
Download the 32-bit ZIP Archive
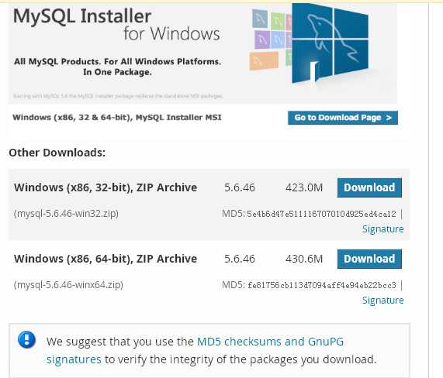(x=369, y=187)
